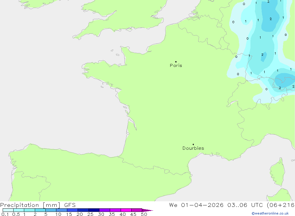Click the legend value '0.5' label
Screen dimensions: 295x216
click(16, 214)
